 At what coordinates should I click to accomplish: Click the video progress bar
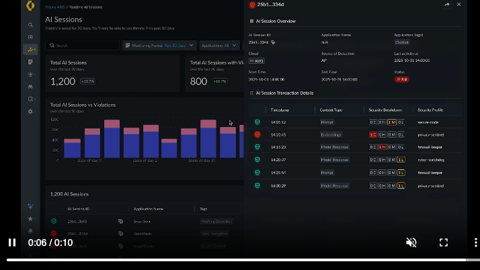(240, 260)
